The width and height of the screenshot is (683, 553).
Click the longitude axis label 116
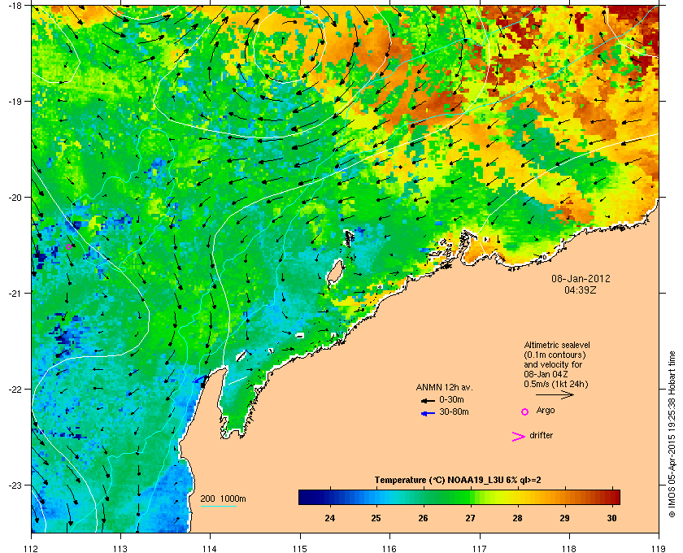pos(389,548)
